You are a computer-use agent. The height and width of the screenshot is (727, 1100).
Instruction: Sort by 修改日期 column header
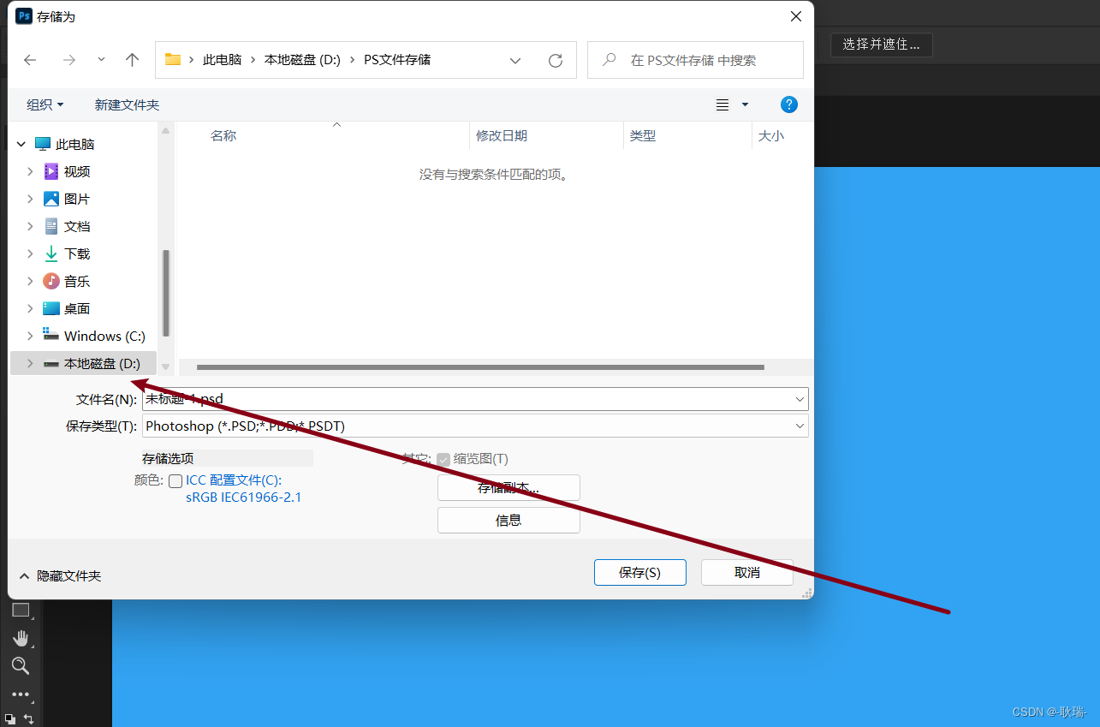coord(502,135)
